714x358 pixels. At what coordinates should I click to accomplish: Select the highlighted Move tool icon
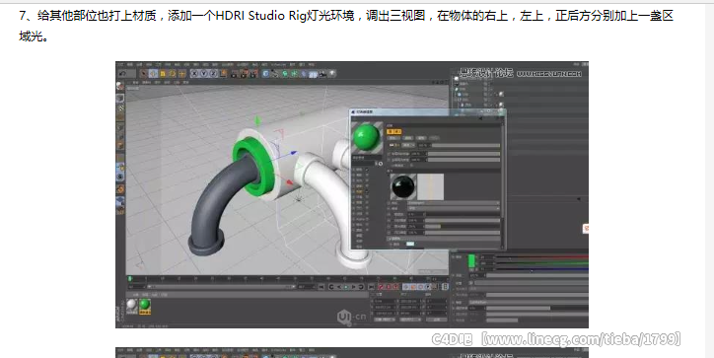(153, 73)
